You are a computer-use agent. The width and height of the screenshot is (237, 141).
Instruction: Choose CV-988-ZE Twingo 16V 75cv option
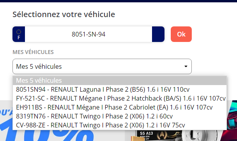tap(120, 125)
